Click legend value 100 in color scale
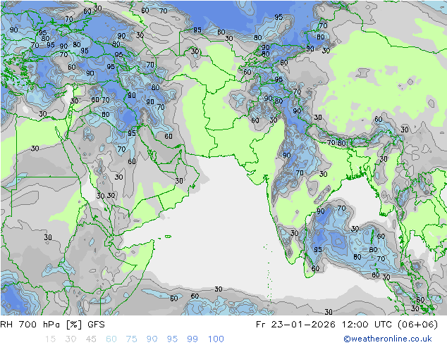This screenshot has width=447, height=345. (216, 339)
